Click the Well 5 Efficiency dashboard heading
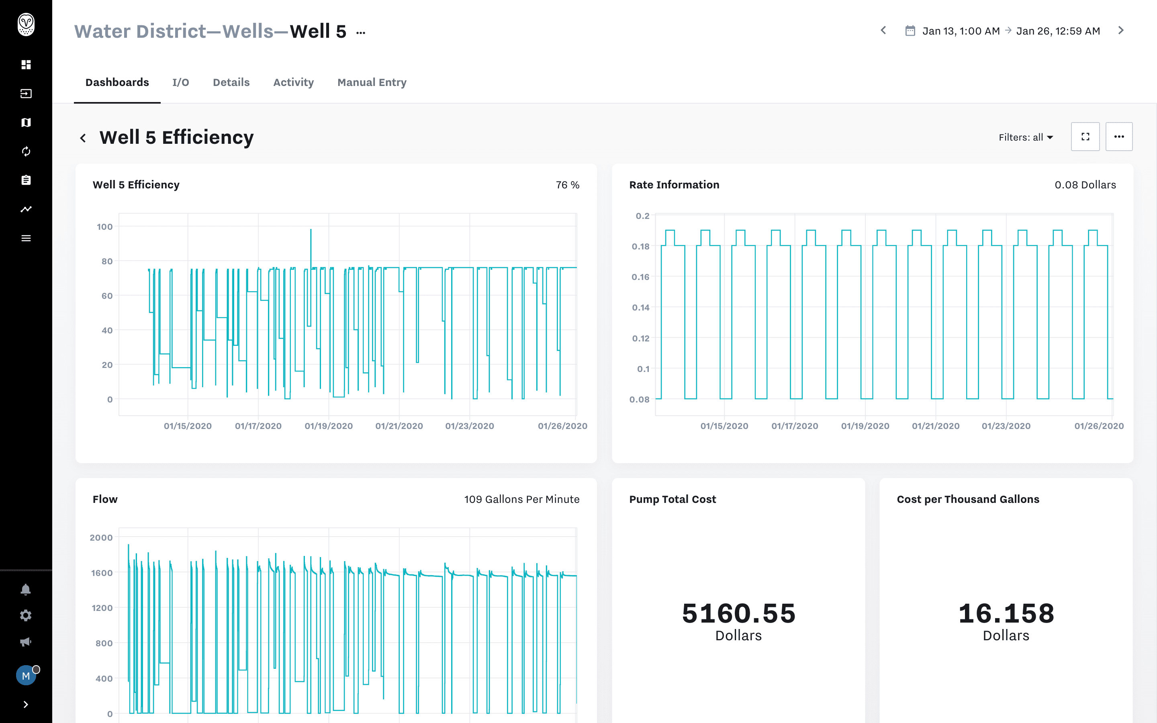 coord(176,138)
